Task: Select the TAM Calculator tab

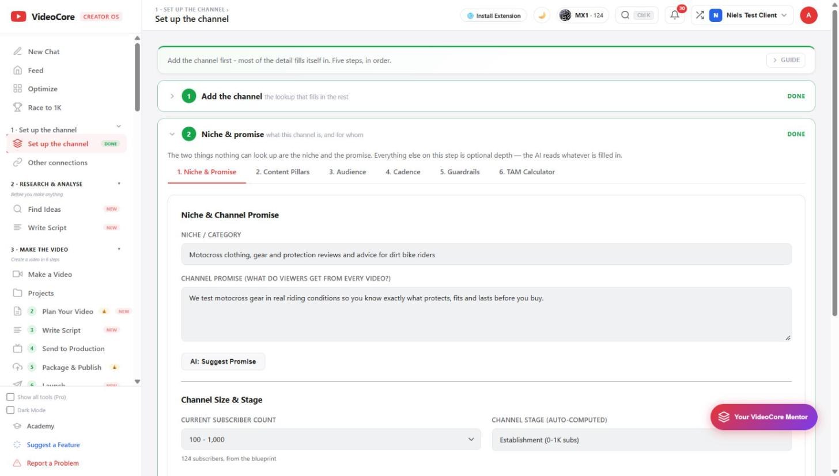Action: coord(527,172)
